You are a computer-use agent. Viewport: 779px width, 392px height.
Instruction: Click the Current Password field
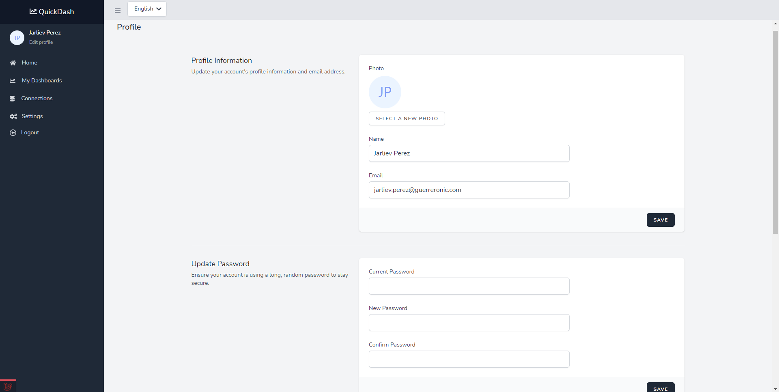click(x=469, y=286)
